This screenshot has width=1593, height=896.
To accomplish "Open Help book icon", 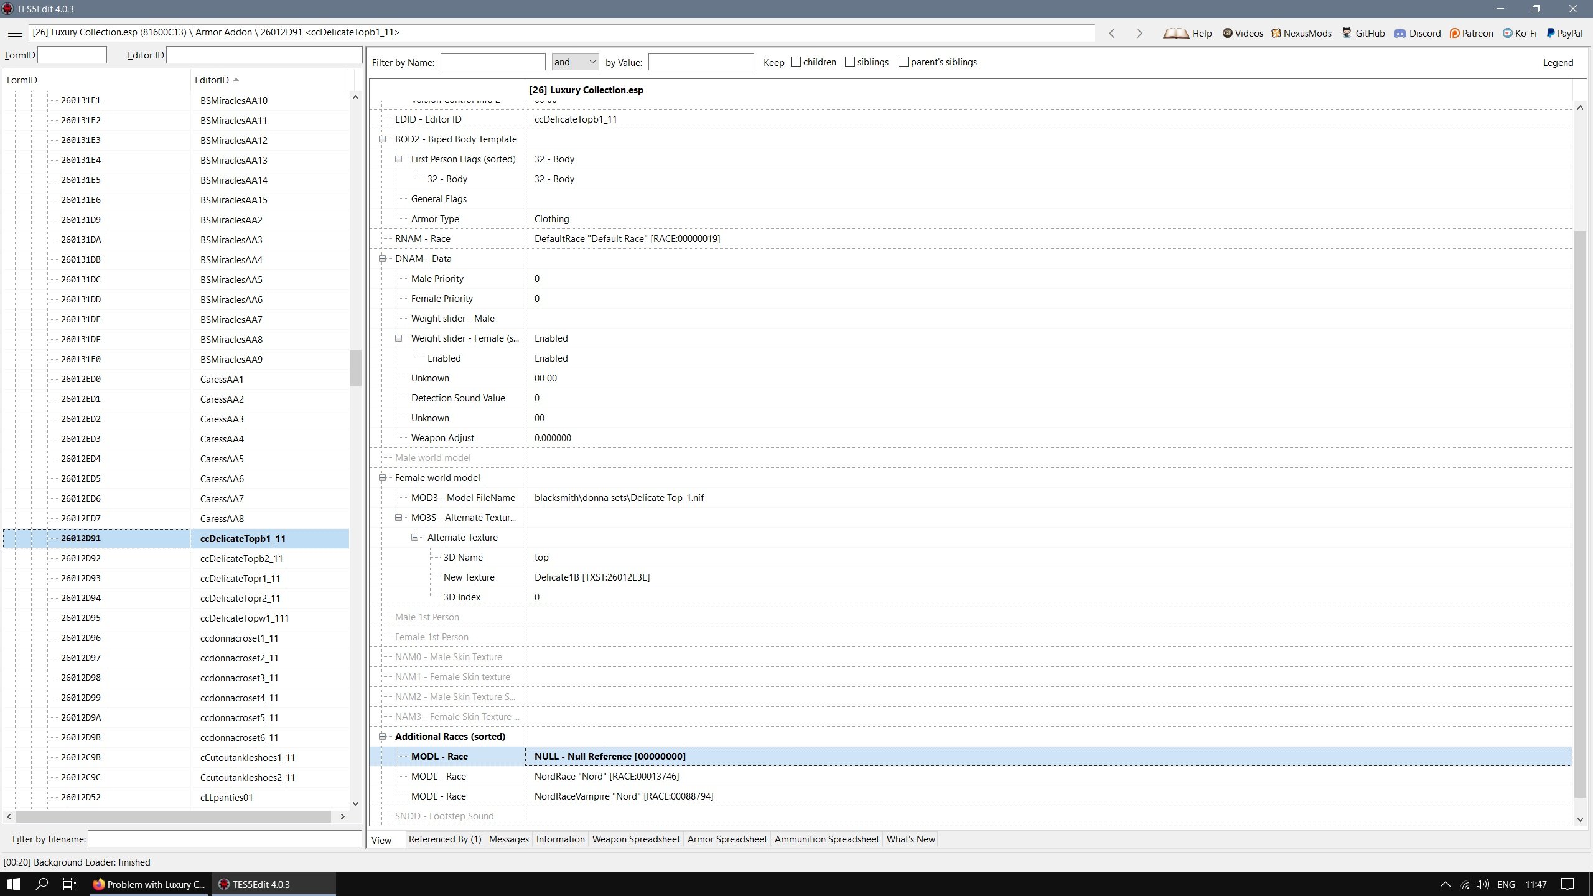I will [x=1187, y=34].
